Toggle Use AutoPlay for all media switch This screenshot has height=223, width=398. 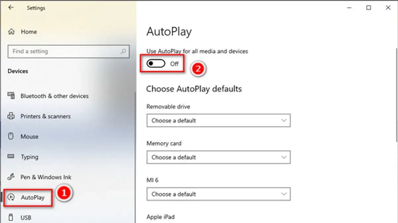(156, 64)
